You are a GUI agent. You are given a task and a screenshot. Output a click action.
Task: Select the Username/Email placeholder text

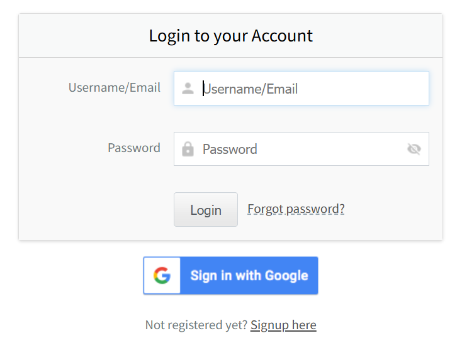tap(251, 89)
